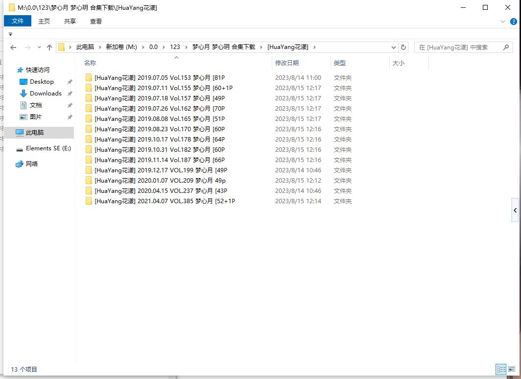This screenshot has width=521, height=379.
Task: Open Elements SE (E:) drive
Action: [48, 148]
